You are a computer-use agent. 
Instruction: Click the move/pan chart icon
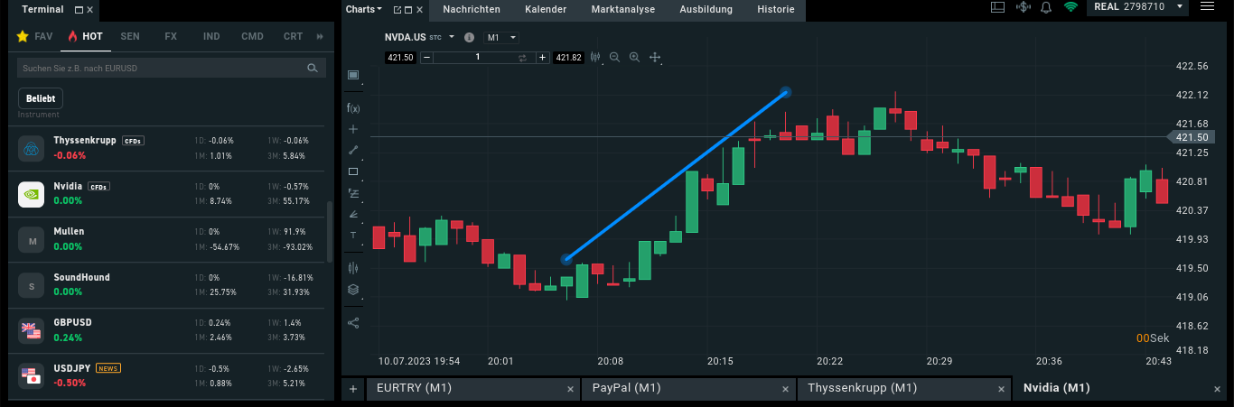(655, 57)
